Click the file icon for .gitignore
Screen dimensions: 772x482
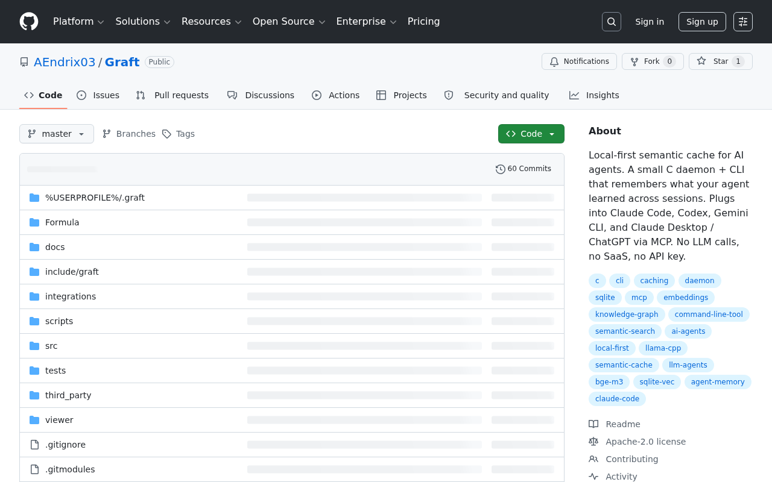click(x=34, y=445)
